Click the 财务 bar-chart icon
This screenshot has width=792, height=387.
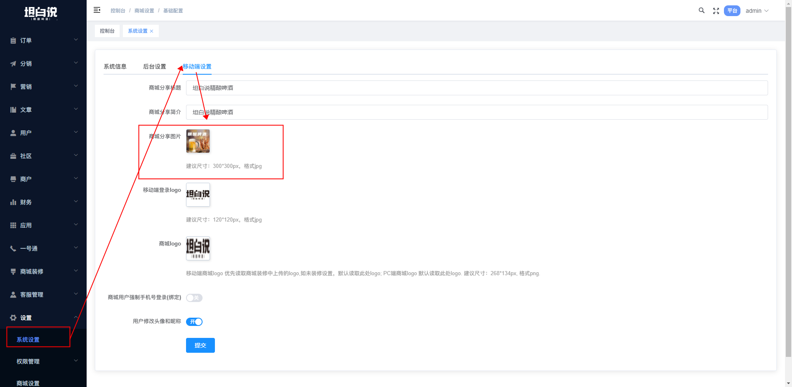pyautogui.click(x=13, y=202)
